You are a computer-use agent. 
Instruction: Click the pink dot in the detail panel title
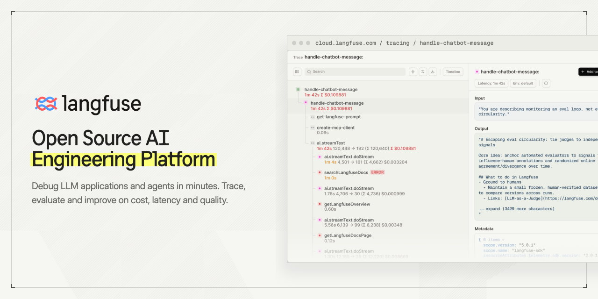pos(477,71)
